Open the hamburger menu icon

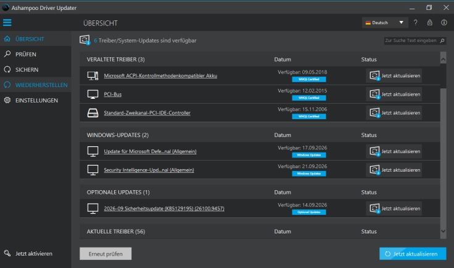pos(7,23)
